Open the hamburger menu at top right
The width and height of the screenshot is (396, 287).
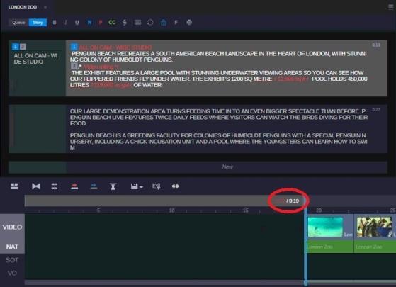coord(391,7)
